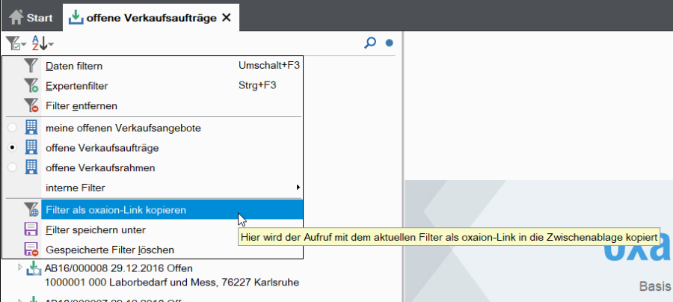Open the A-Z sort dropdown
Image resolution: width=673 pixels, height=302 pixels.
43,43
